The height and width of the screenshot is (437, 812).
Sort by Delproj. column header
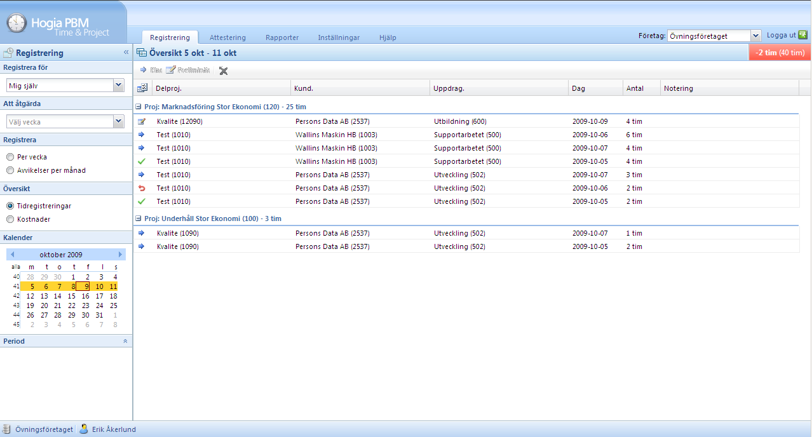click(221, 88)
